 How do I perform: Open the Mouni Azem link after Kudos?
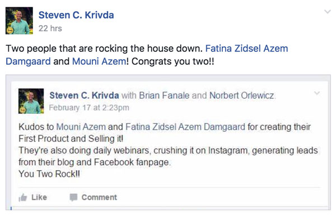[81, 127]
